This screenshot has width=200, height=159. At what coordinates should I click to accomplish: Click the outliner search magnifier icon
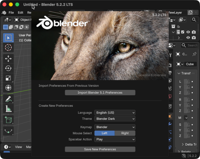(x=194, y=20)
